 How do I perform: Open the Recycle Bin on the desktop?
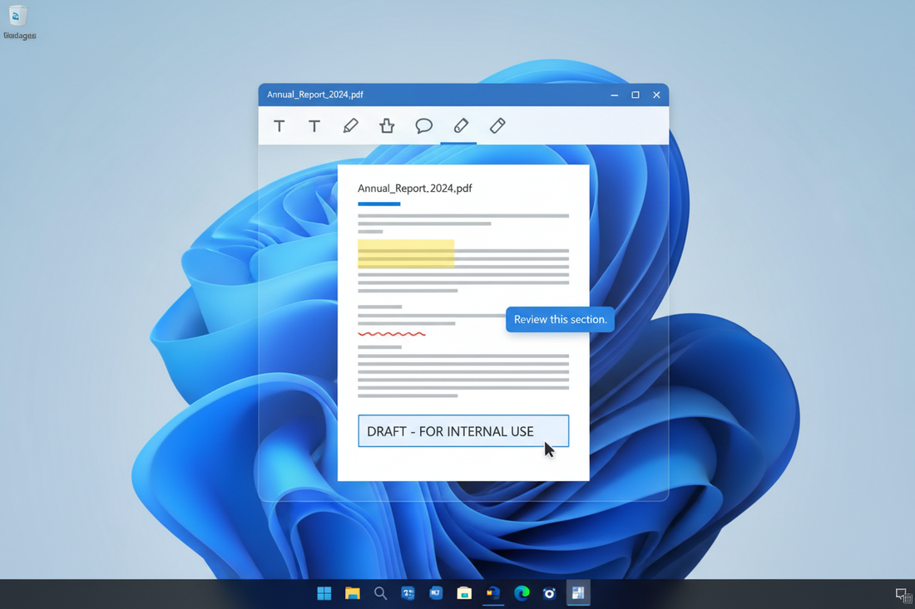pos(17,18)
